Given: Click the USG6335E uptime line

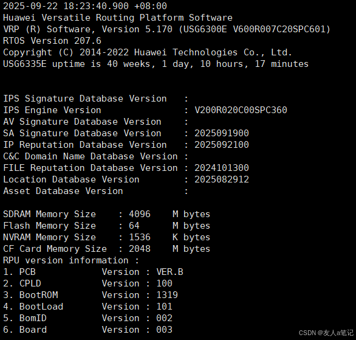Looking at the screenshot, I should tap(156, 64).
